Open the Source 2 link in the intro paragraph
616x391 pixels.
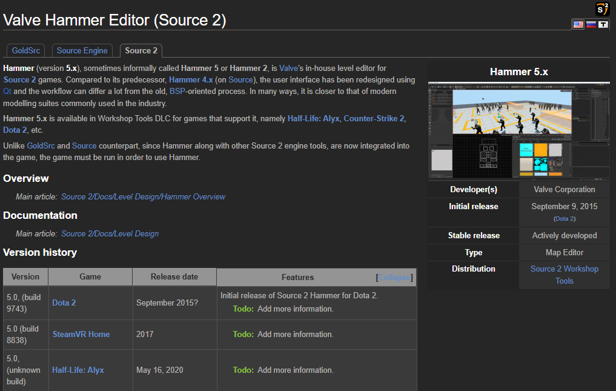tap(19, 80)
